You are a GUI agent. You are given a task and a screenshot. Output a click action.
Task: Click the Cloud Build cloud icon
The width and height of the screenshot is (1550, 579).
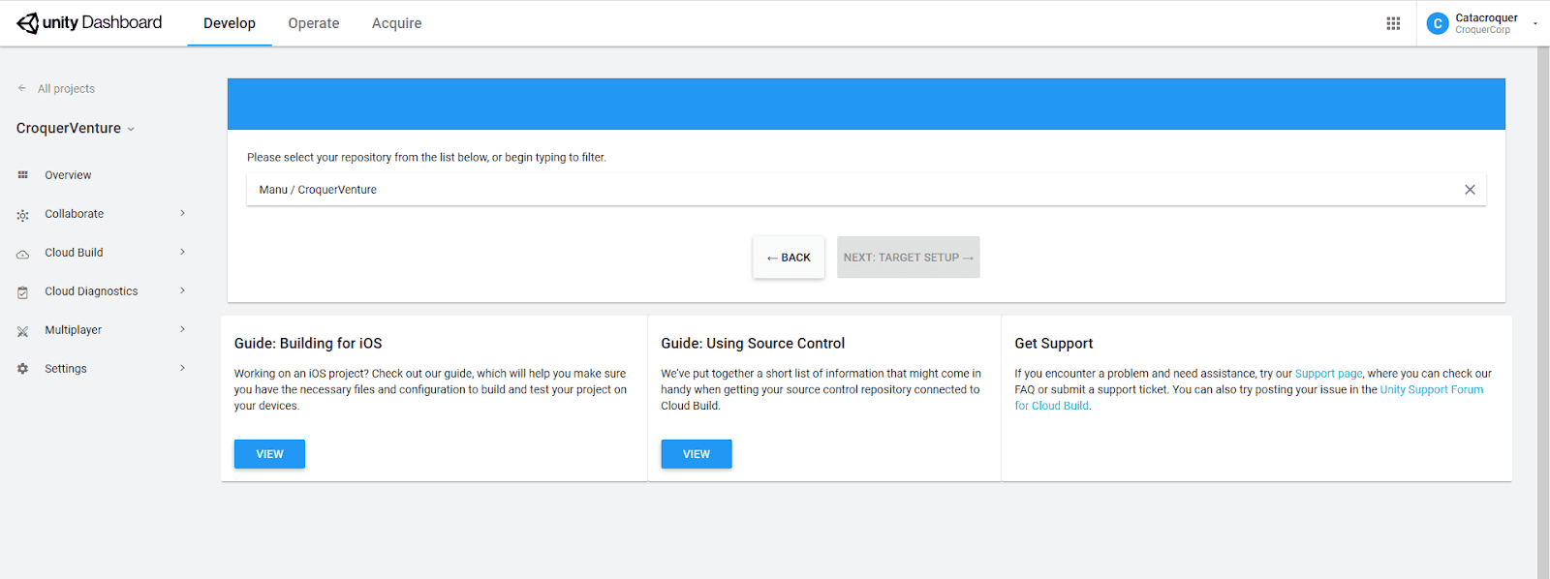(22, 254)
